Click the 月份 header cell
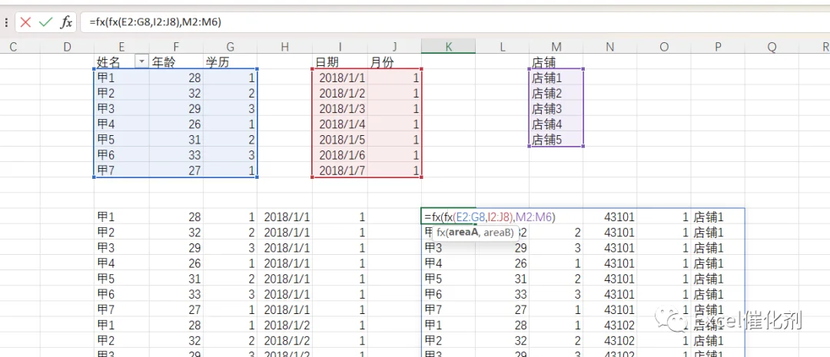 click(394, 62)
